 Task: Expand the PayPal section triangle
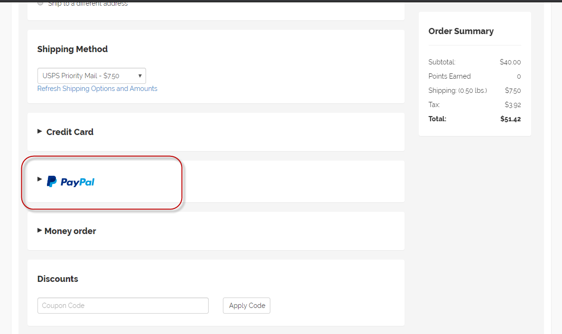[40, 179]
